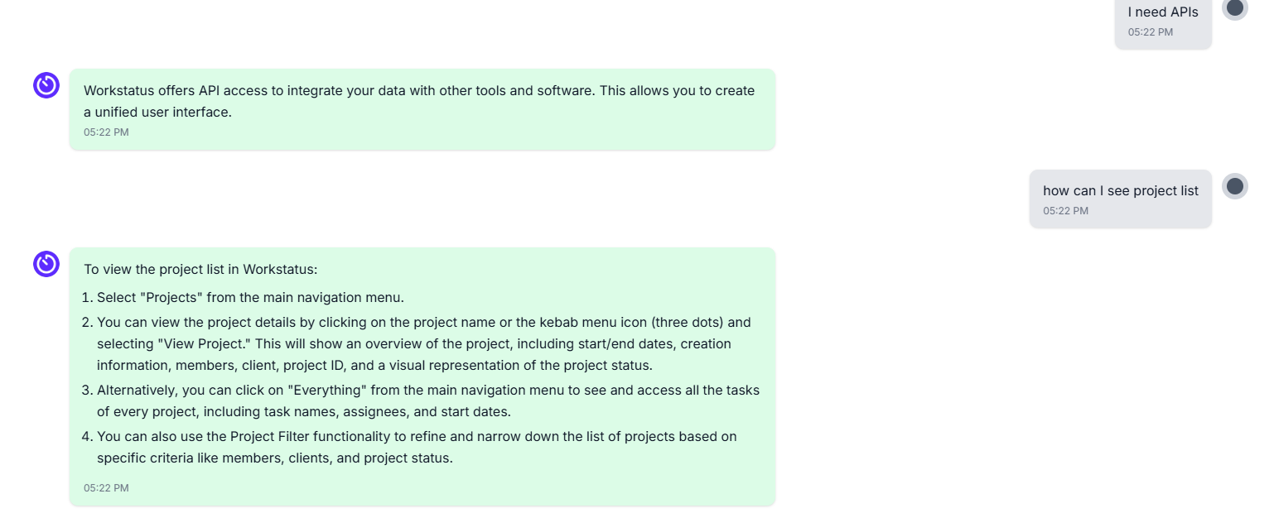Click the user avatar next to "I need APIs"
The image size is (1274, 513).
[1234, 8]
